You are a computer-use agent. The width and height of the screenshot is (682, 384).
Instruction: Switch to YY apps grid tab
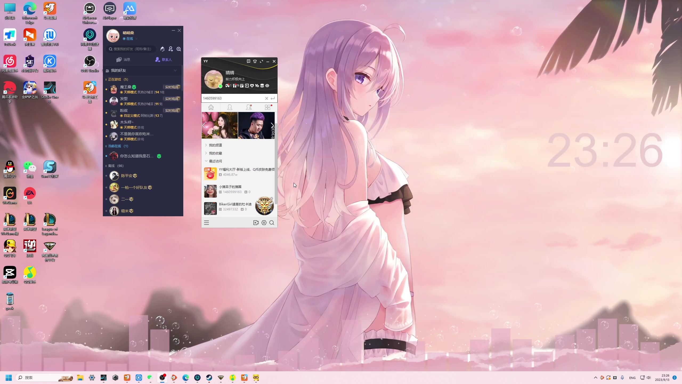pyautogui.click(x=268, y=107)
